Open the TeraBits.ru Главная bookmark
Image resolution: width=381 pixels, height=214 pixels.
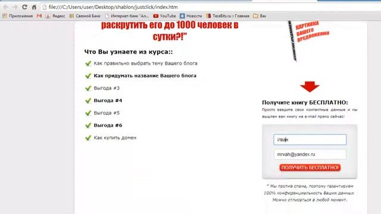pyautogui.click(x=227, y=16)
